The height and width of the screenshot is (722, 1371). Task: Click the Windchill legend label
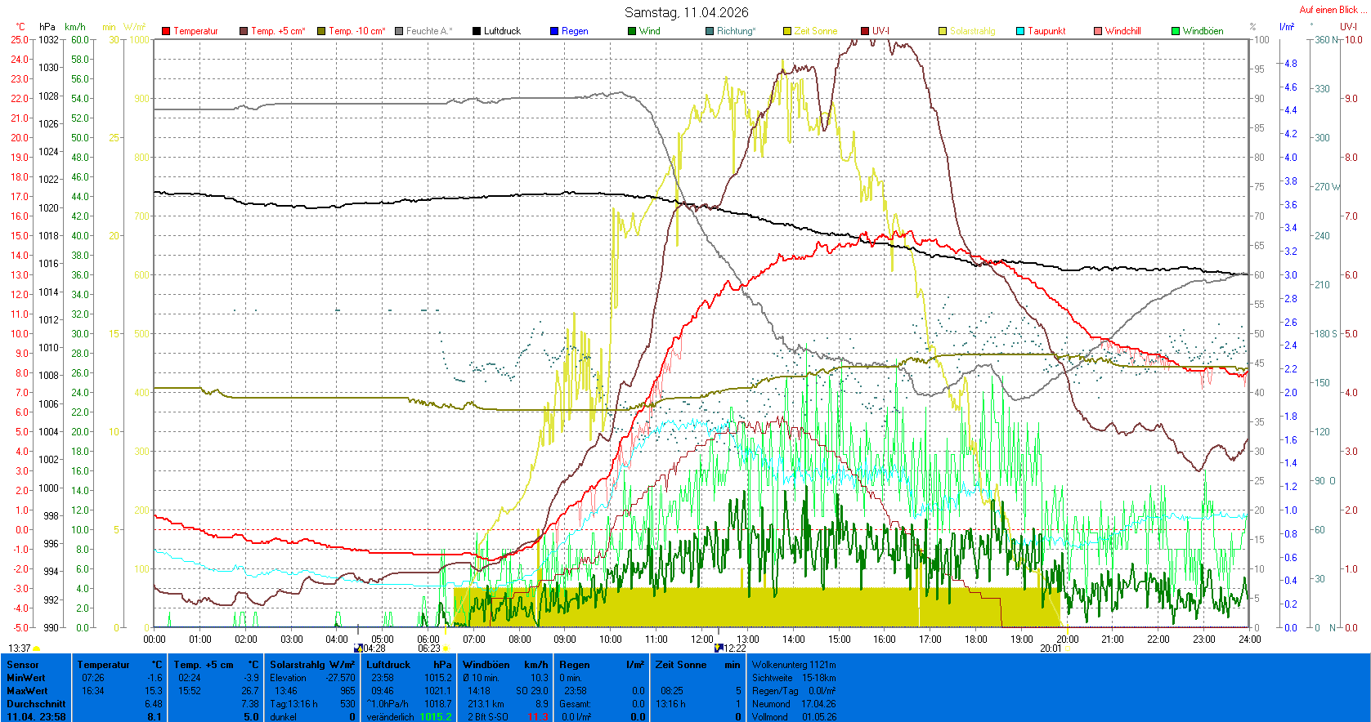click(1122, 31)
